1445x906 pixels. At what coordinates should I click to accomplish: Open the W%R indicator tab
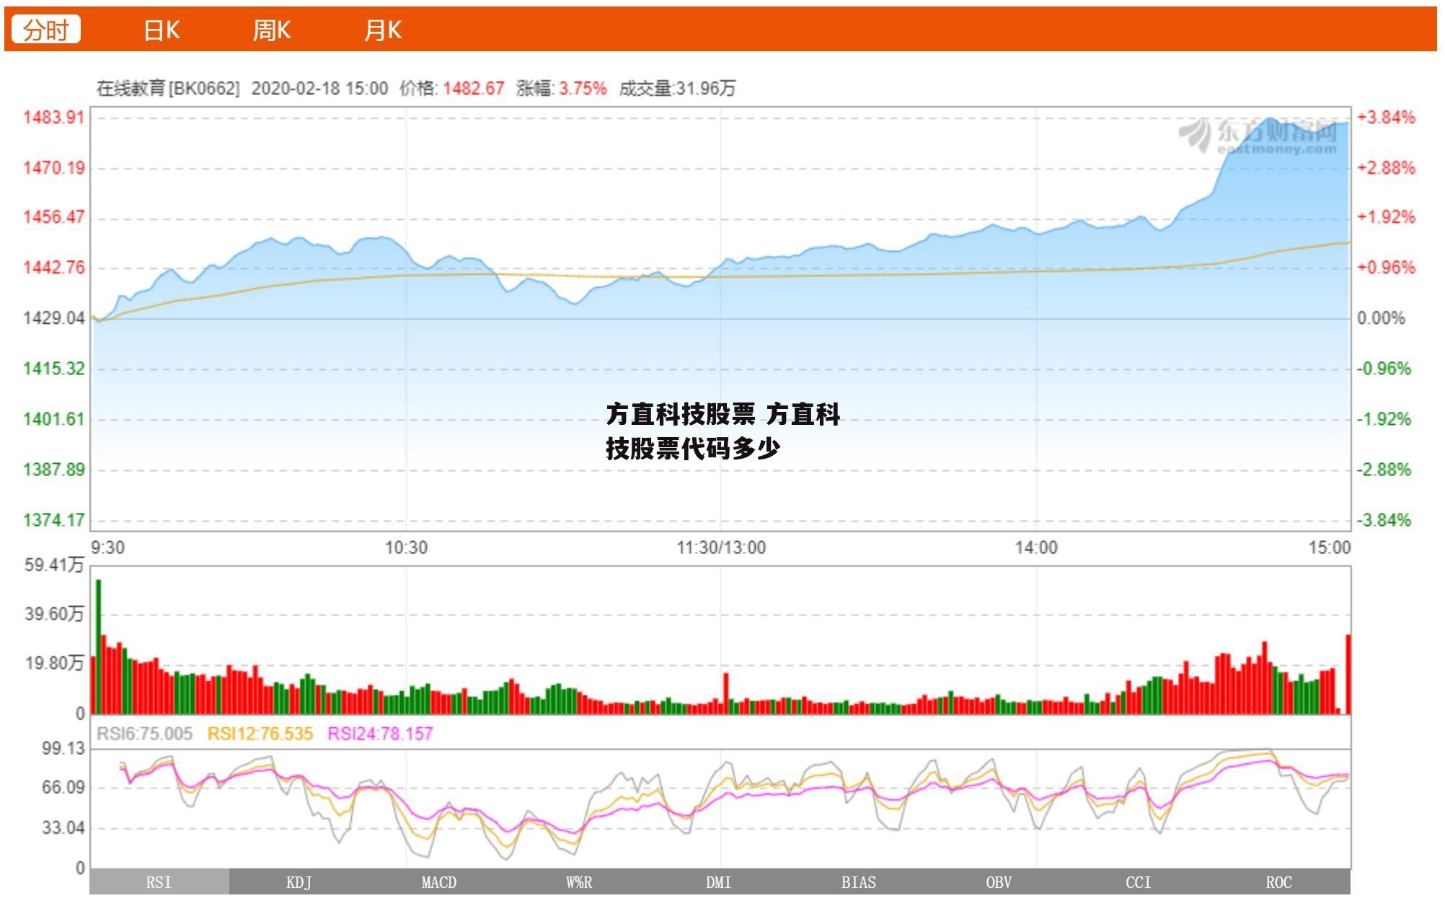pos(579,882)
